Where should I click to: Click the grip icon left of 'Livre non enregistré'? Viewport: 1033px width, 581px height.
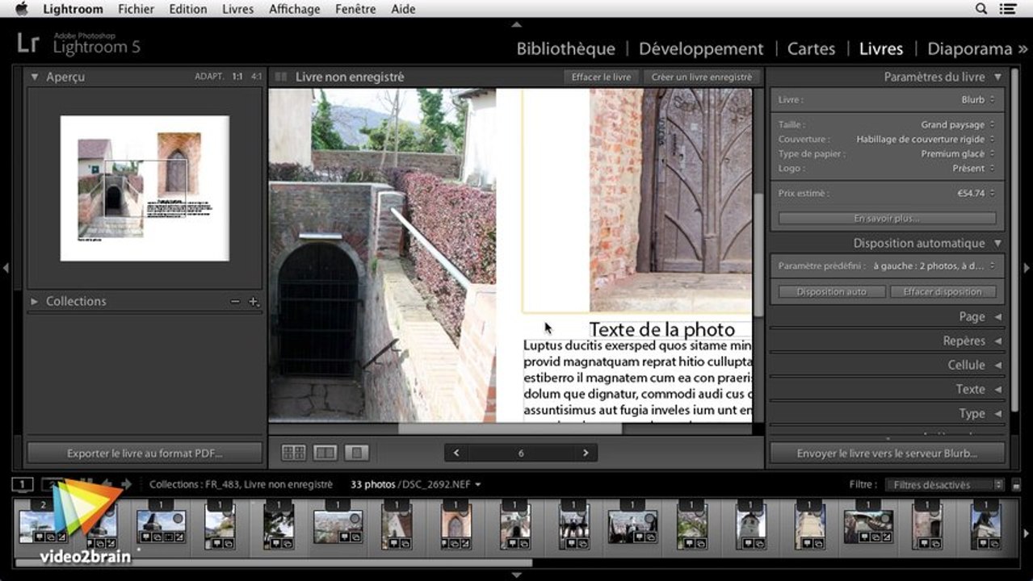click(x=281, y=77)
